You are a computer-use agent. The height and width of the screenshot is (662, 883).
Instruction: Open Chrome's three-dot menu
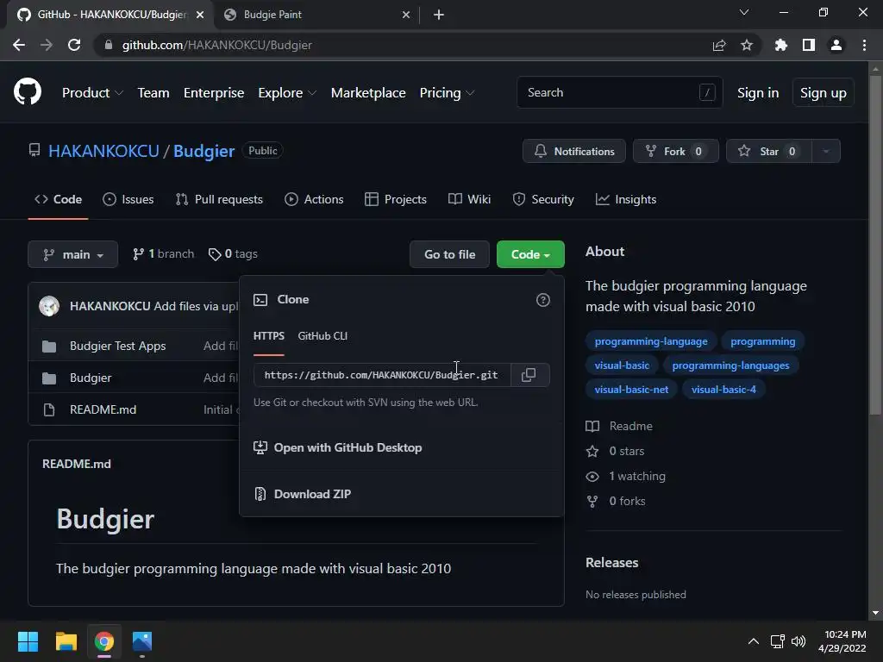pos(864,45)
